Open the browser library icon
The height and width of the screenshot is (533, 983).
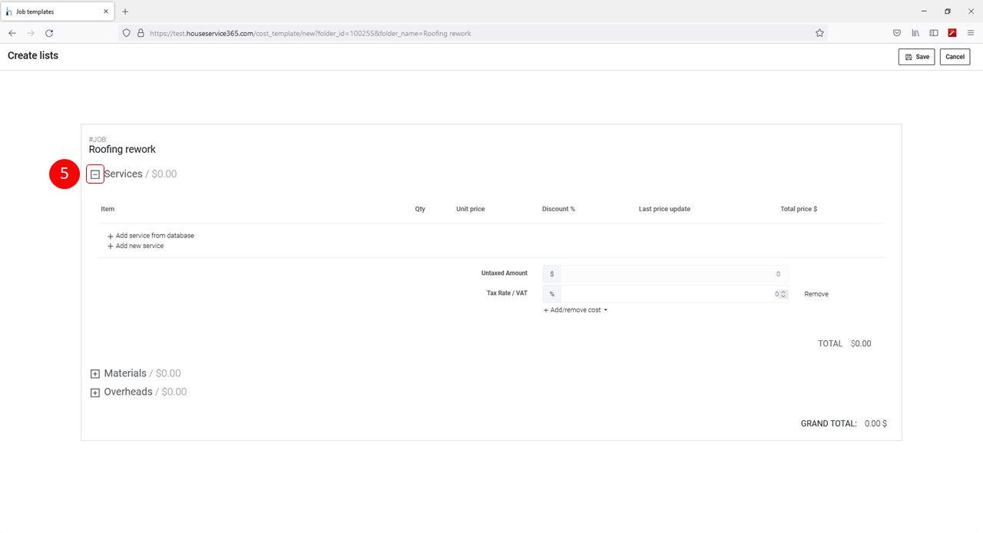click(x=915, y=33)
